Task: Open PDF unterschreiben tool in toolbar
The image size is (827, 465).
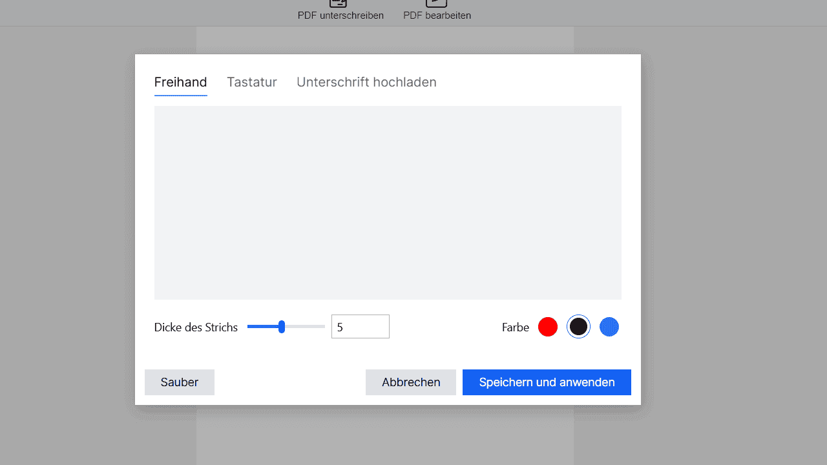Action: pyautogui.click(x=340, y=11)
